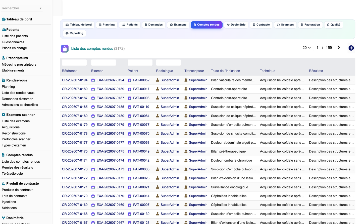Click exam icon beside EXA-202607-0175
Viewport: 363px width, 224px height.
[93, 152]
